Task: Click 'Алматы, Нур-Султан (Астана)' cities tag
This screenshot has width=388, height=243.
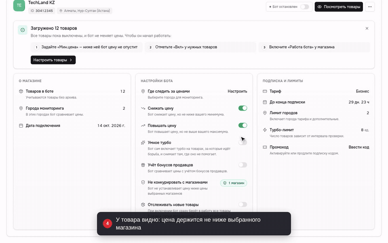Action: pos(84,11)
